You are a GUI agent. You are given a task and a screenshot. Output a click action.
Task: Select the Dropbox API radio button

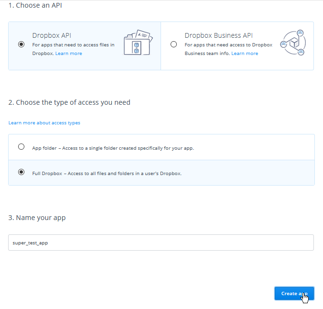(x=21, y=44)
